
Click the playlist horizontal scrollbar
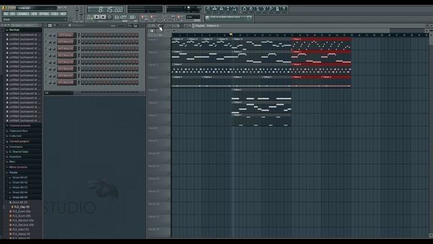[x=283, y=30]
